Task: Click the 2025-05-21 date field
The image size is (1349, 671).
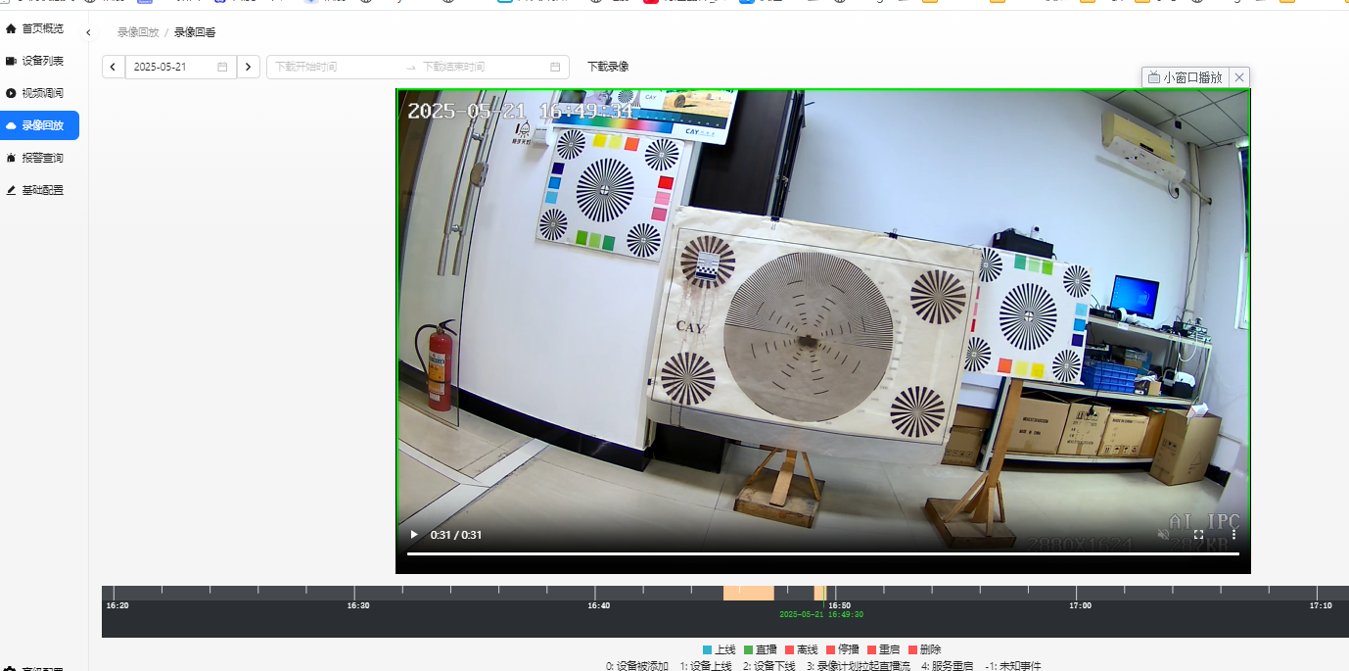Action: tap(181, 67)
